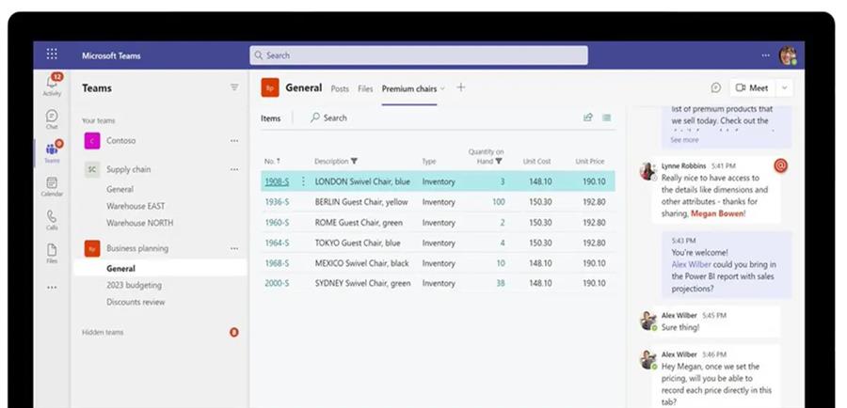Open the Calls sidebar icon

[52, 220]
